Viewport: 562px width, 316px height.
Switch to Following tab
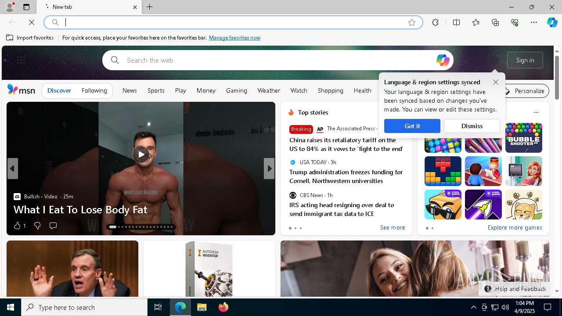94,90
